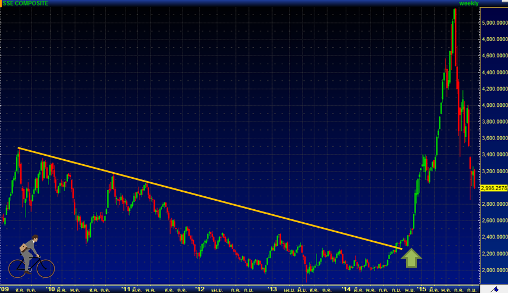Click the '13 year marker on time axis
Screen dimensions: 508x293
pyautogui.click(x=273, y=289)
